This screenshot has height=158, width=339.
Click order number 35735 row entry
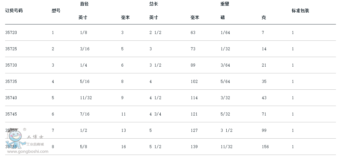point(11,82)
